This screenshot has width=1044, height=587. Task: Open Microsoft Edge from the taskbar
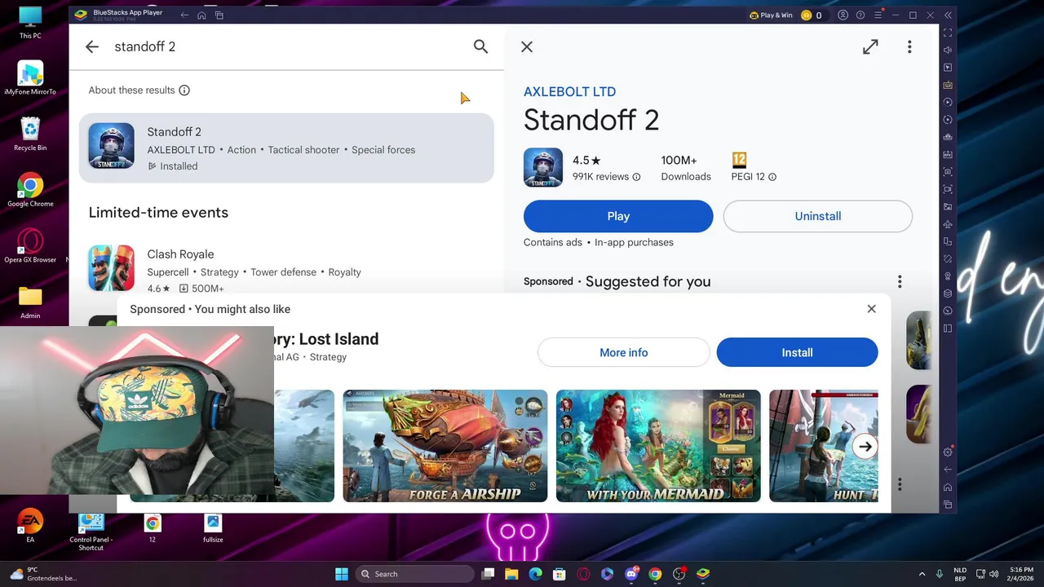click(x=536, y=574)
